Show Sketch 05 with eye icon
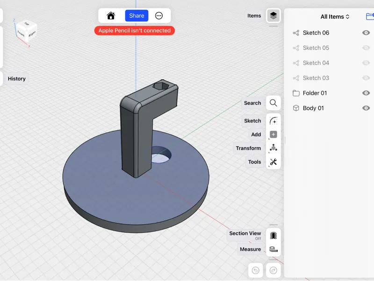This screenshot has height=281, width=374. [x=366, y=48]
